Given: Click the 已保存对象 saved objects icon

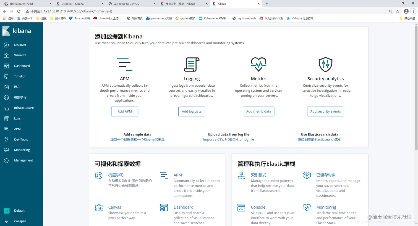Looking at the screenshot, I should pos(307,175).
